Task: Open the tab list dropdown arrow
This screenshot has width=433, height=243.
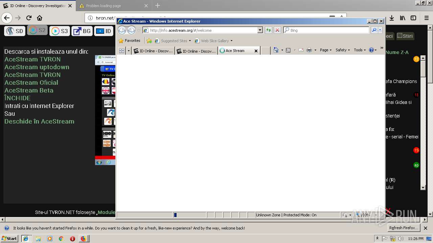Action: pos(129,51)
